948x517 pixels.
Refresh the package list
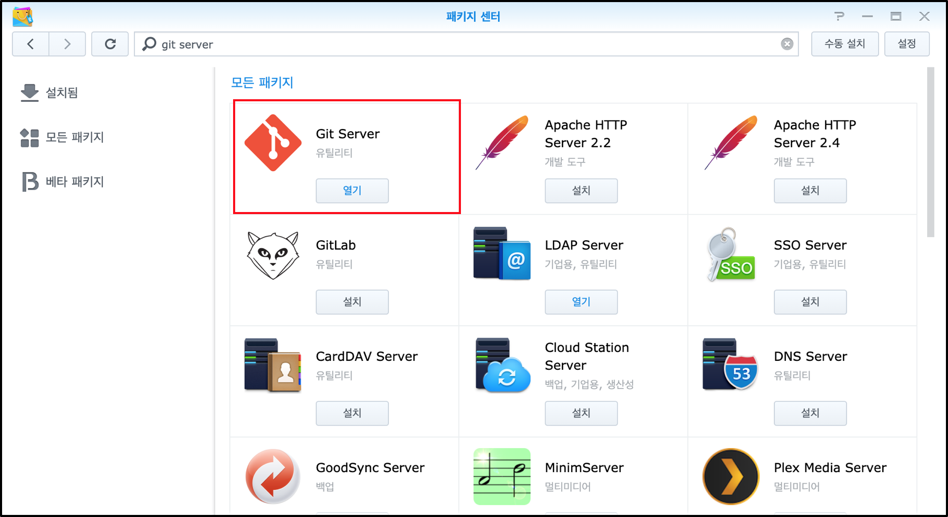click(x=110, y=44)
